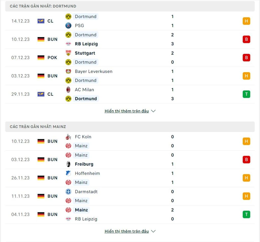Viewport: 260px width, 242px height.
Task: Click the Freiburg club crest icon
Action: (68, 164)
